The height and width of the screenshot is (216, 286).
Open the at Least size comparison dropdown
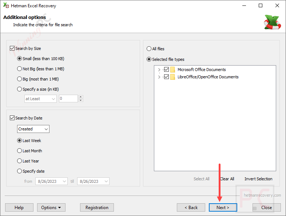point(40,99)
